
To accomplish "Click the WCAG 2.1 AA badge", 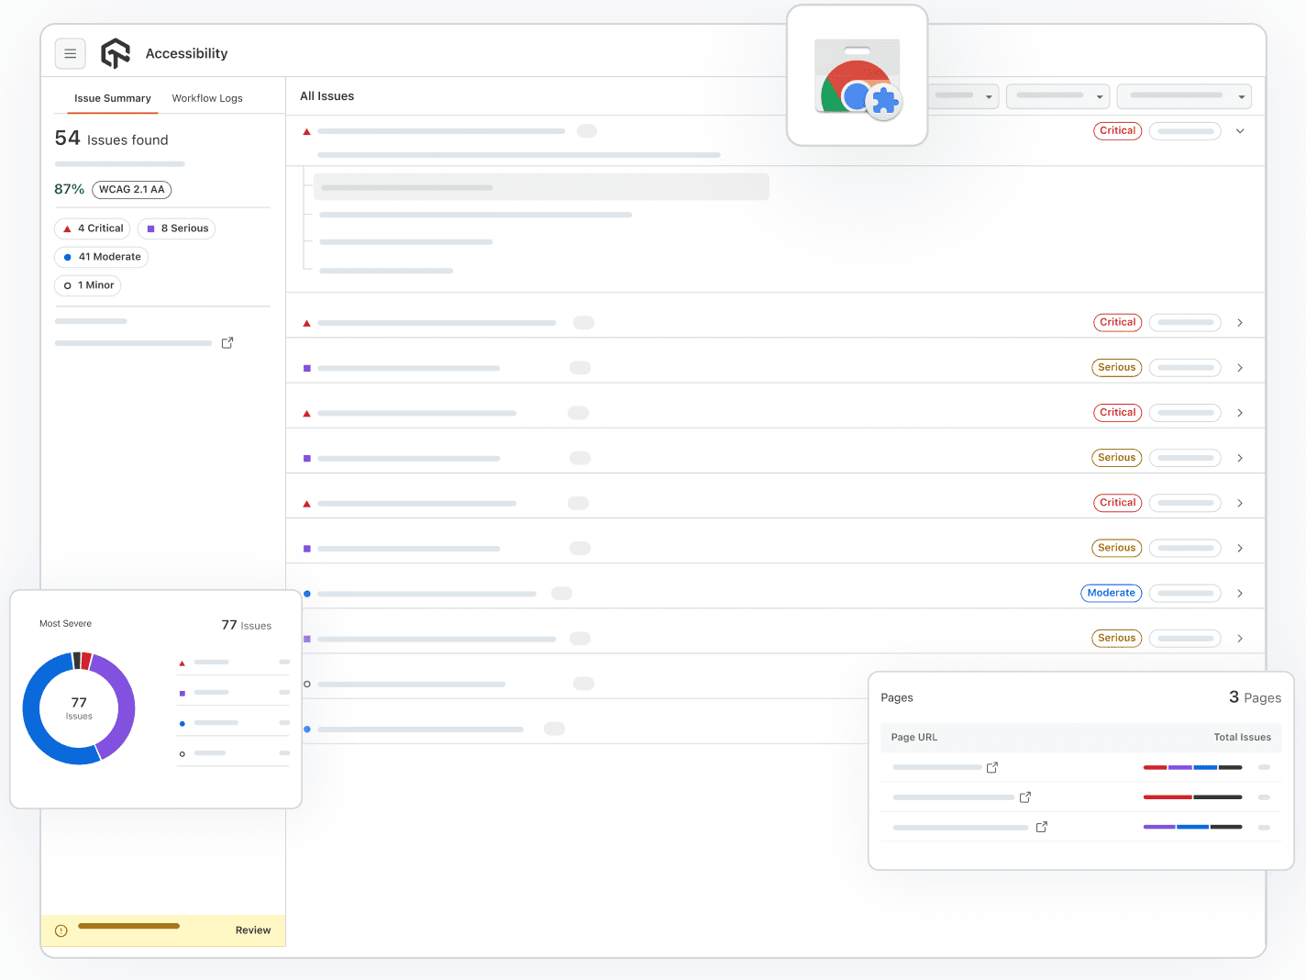I will [x=131, y=190].
